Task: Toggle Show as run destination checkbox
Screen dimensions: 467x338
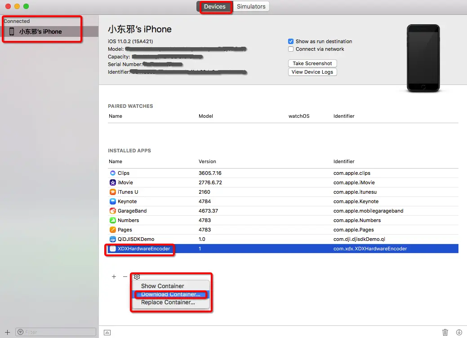Action: (291, 41)
